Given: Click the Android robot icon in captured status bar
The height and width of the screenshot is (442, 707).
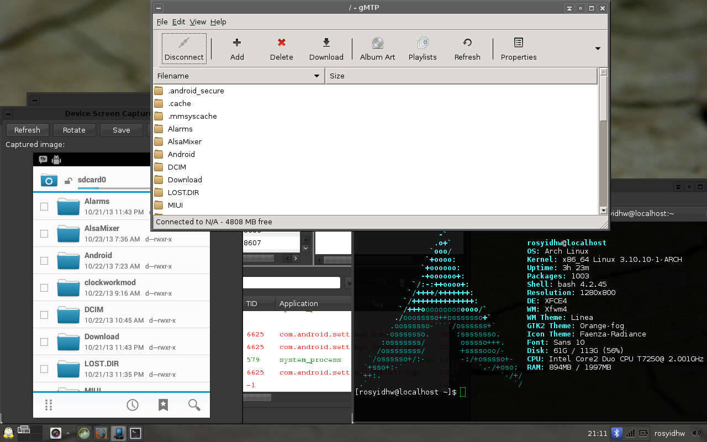Looking at the screenshot, I should tap(56, 160).
